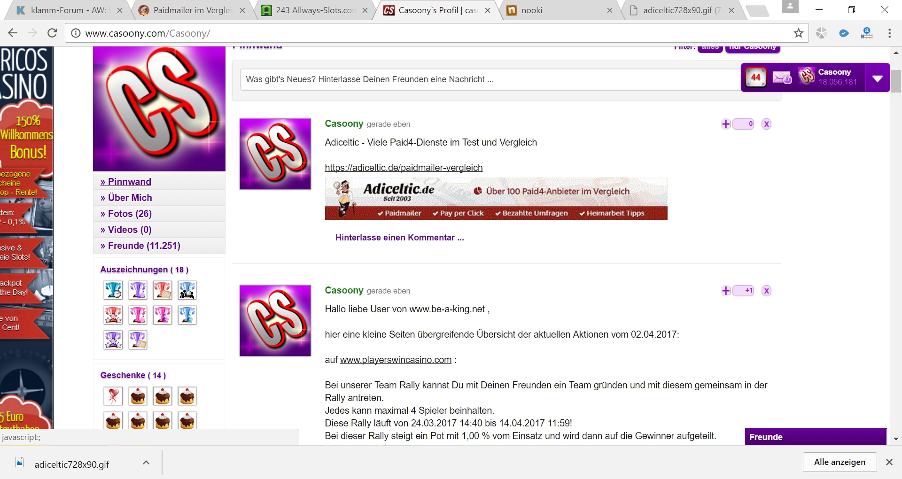Viewport: 902px width, 479px height.
Task: Click the Chrome profile avatar button
Action: tap(790, 7)
